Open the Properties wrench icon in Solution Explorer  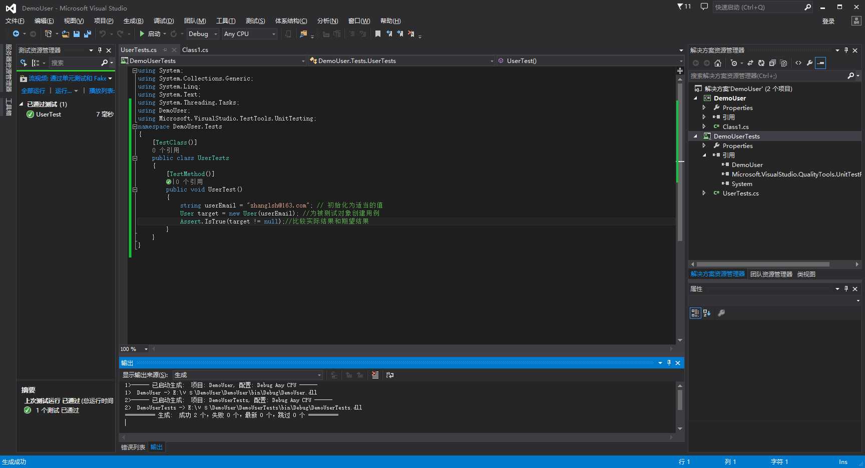point(809,63)
